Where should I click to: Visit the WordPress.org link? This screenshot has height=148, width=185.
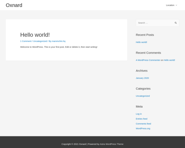[x=143, y=129]
